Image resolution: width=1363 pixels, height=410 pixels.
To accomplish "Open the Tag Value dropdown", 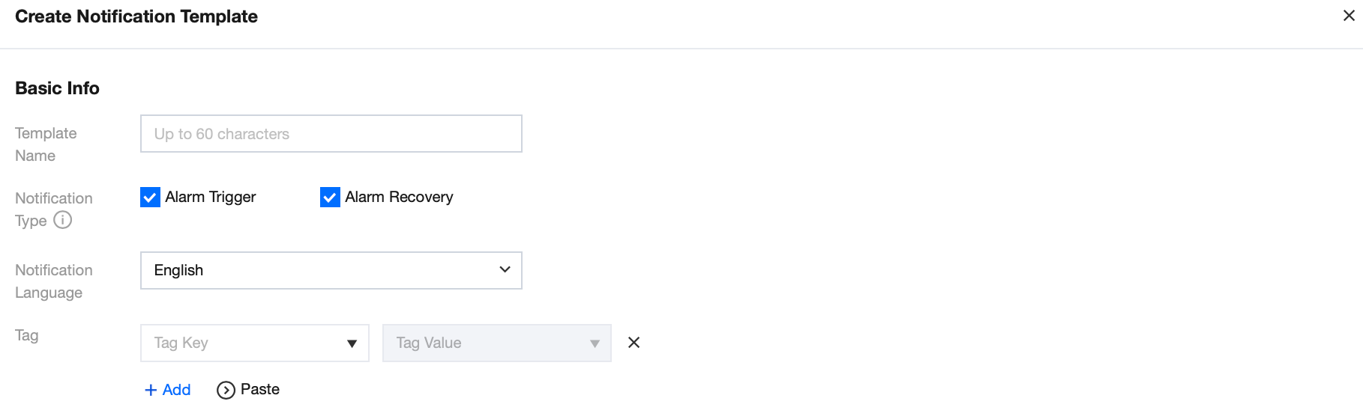I will click(x=496, y=343).
